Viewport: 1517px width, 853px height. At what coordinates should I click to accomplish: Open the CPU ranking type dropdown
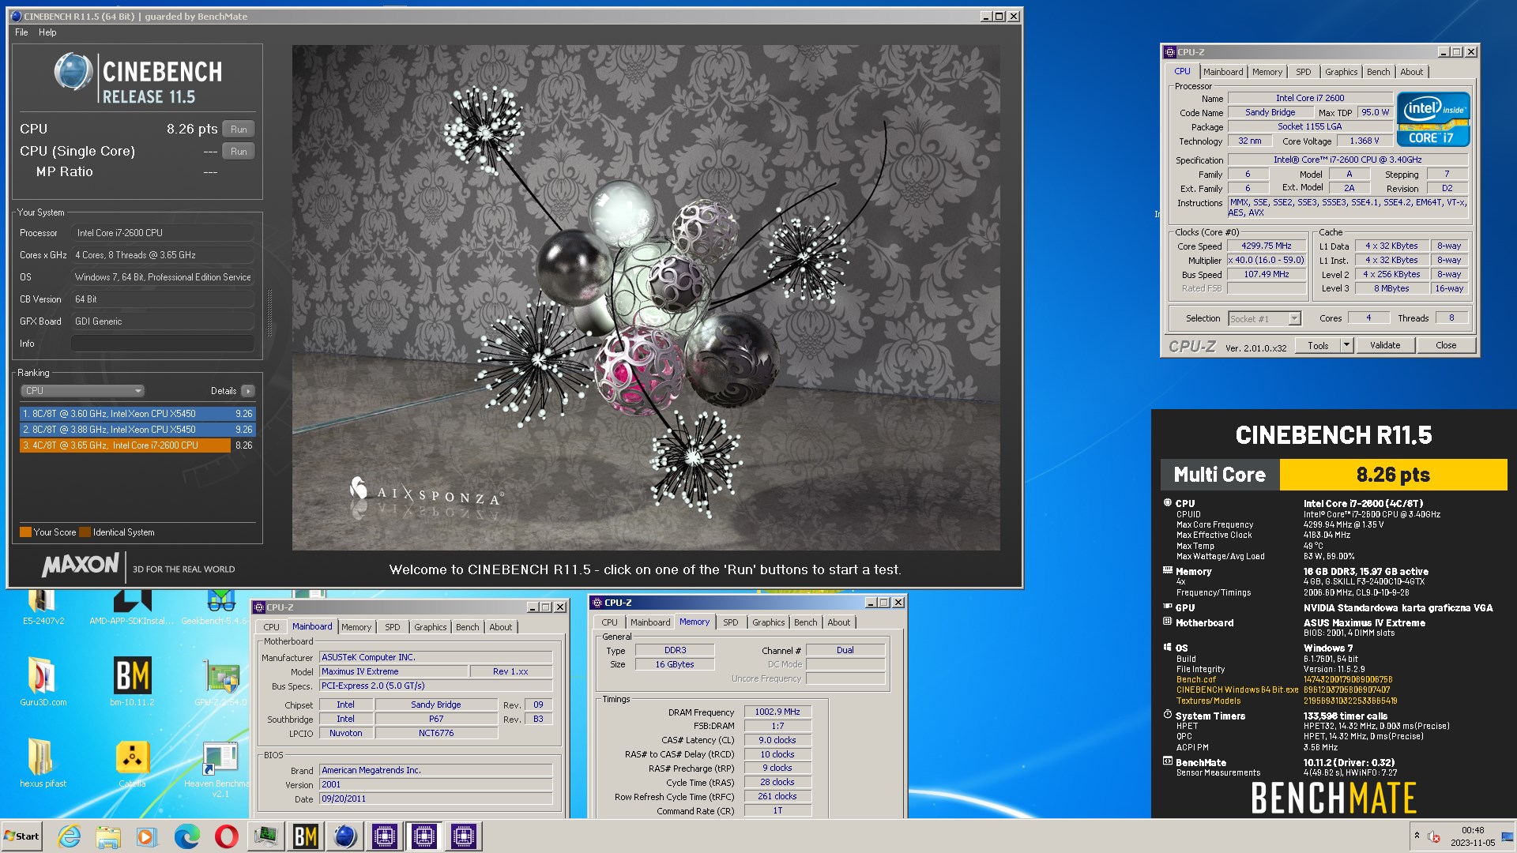click(x=82, y=391)
